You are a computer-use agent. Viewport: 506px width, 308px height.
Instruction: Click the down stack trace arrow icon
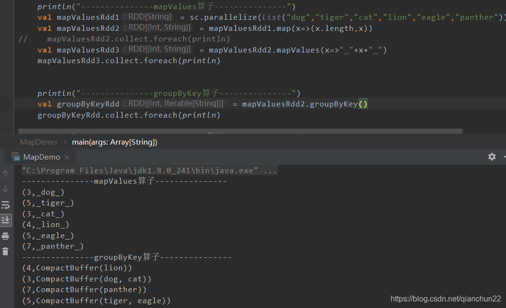(x=5, y=189)
